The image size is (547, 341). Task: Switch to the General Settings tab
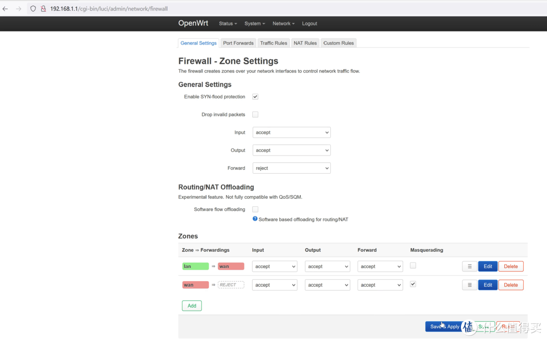coord(199,43)
